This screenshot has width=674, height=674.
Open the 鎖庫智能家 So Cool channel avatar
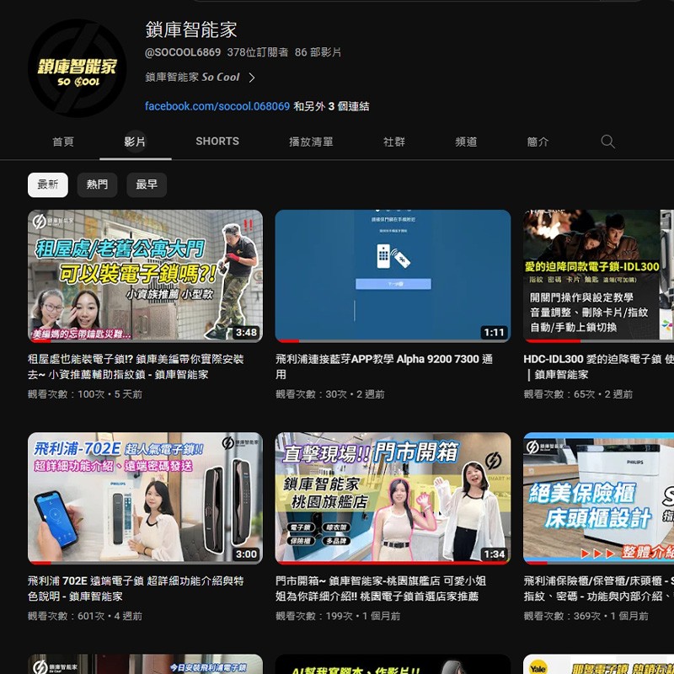coord(77,68)
